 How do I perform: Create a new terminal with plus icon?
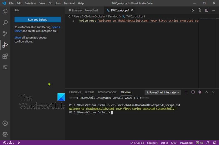pyautogui.click(x=186, y=92)
